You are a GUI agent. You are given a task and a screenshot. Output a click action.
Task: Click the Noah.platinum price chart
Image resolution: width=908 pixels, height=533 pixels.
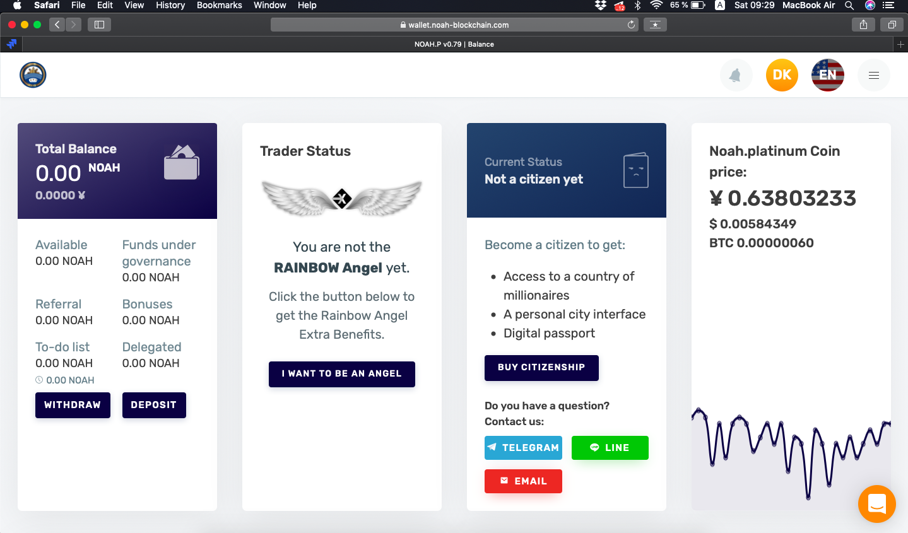pos(791,457)
